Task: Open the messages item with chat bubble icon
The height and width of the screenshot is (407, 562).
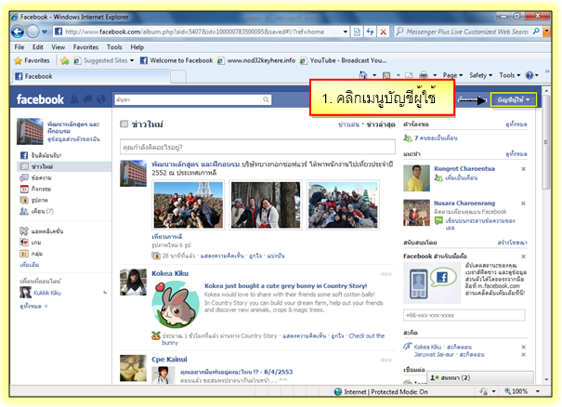Action: pyautogui.click(x=36, y=177)
